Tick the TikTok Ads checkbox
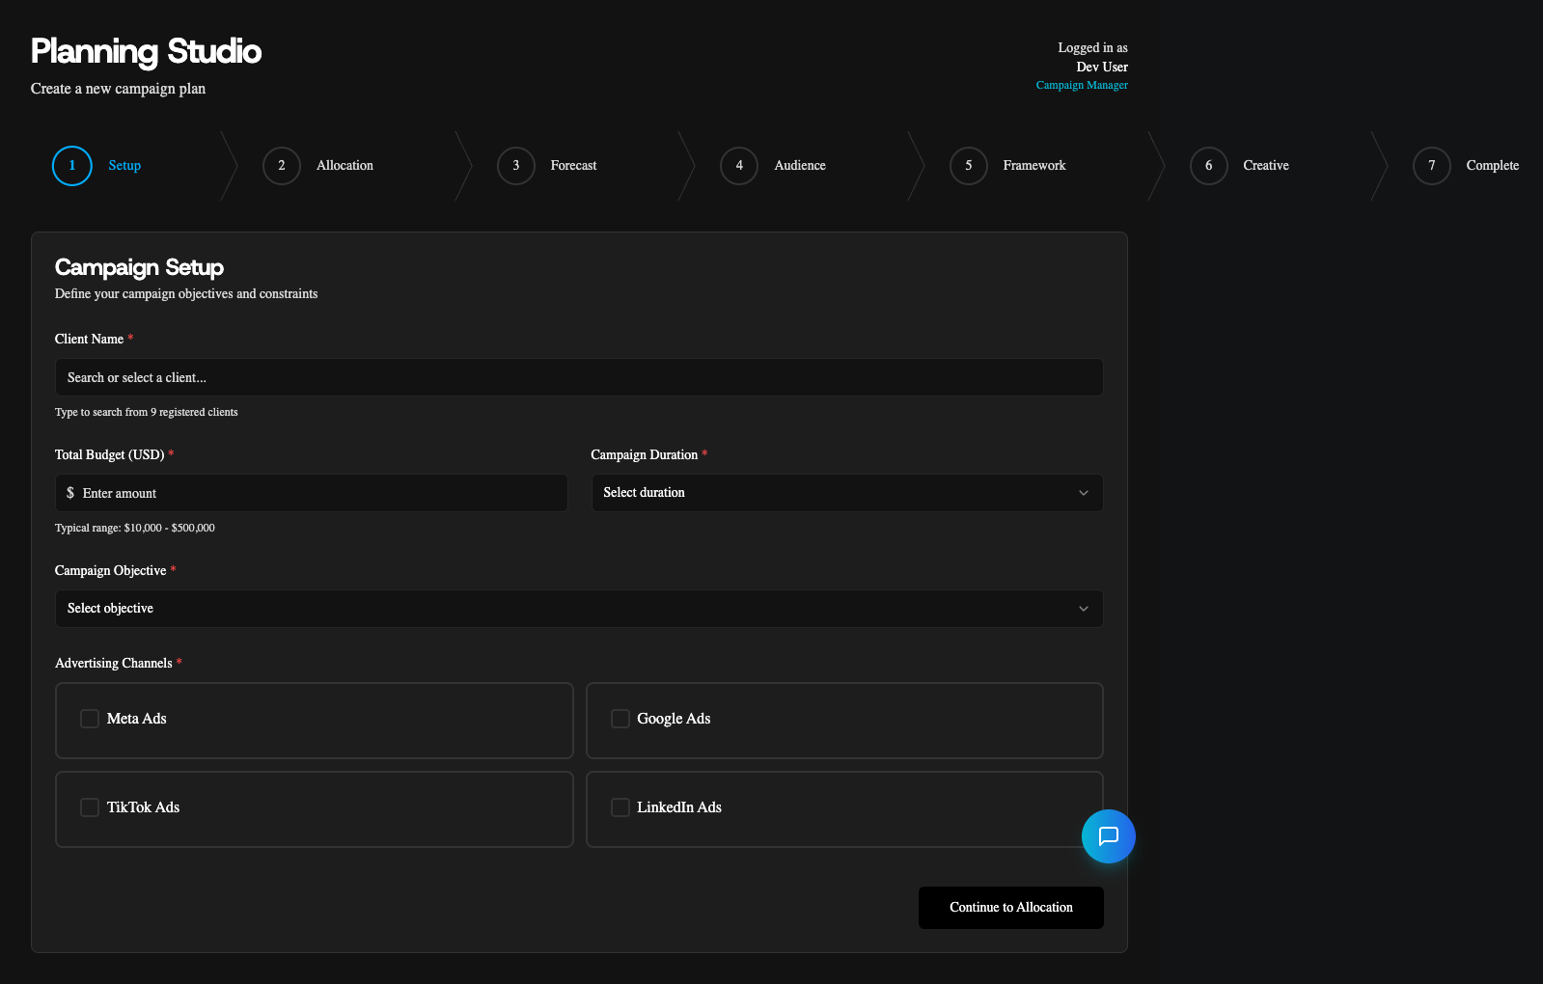 coord(90,807)
